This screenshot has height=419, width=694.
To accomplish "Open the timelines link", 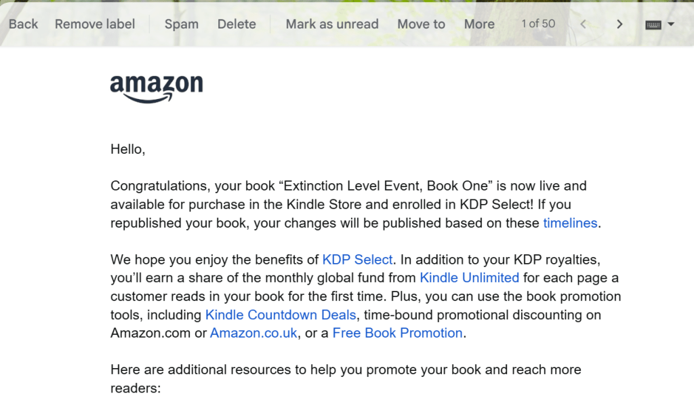I will [x=570, y=223].
